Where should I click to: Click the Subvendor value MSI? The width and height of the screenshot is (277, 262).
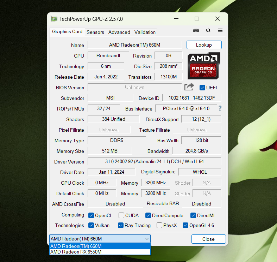point(111,98)
